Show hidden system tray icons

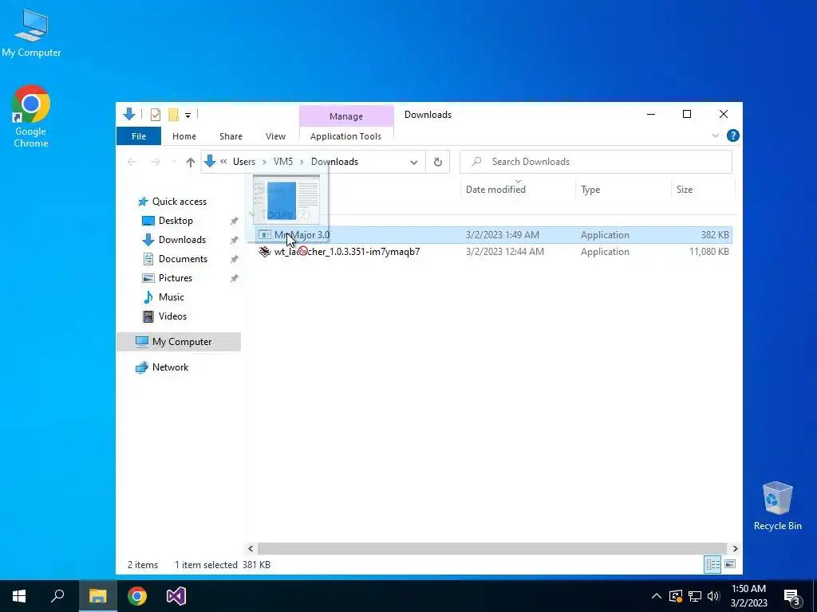657,596
